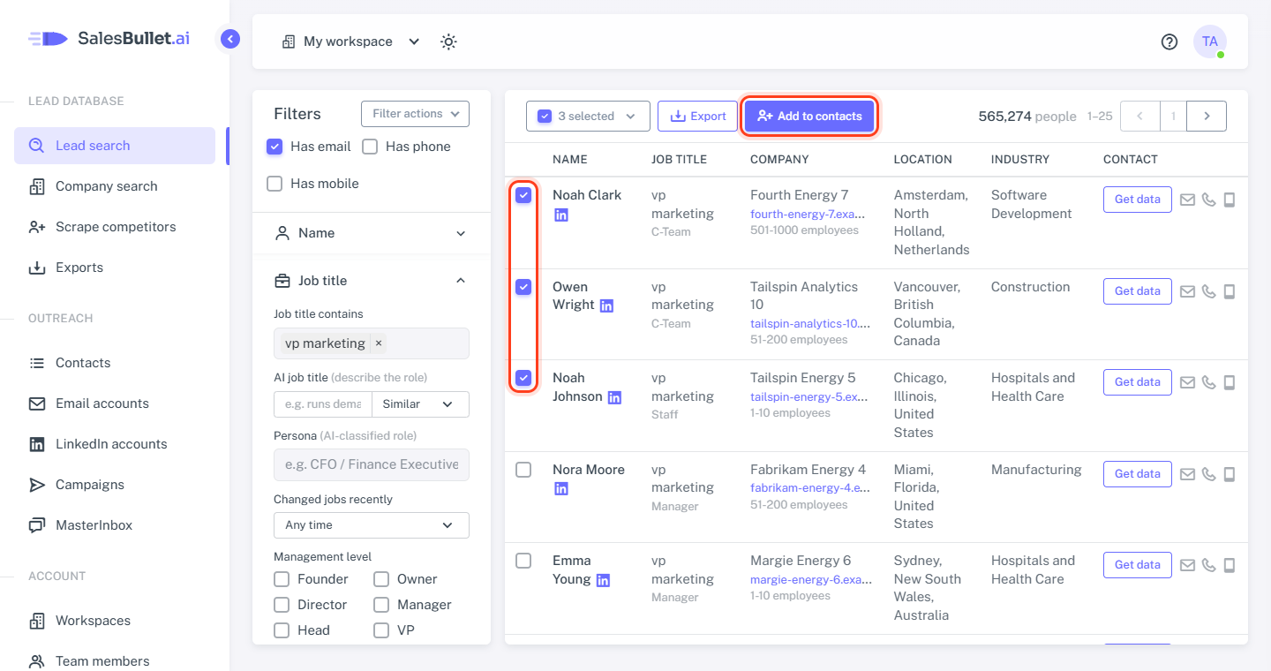Enable the Has mobile filter

(x=275, y=184)
